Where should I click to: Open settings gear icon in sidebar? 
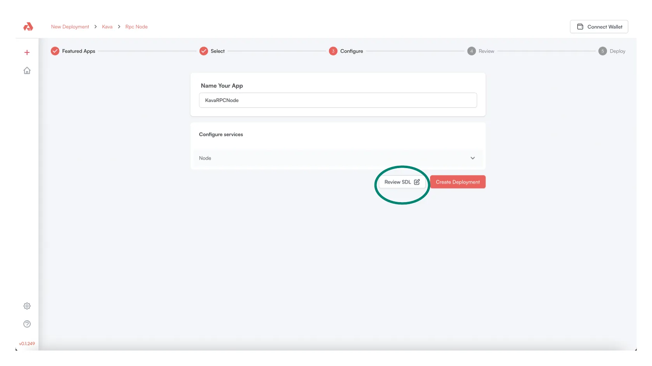point(27,306)
